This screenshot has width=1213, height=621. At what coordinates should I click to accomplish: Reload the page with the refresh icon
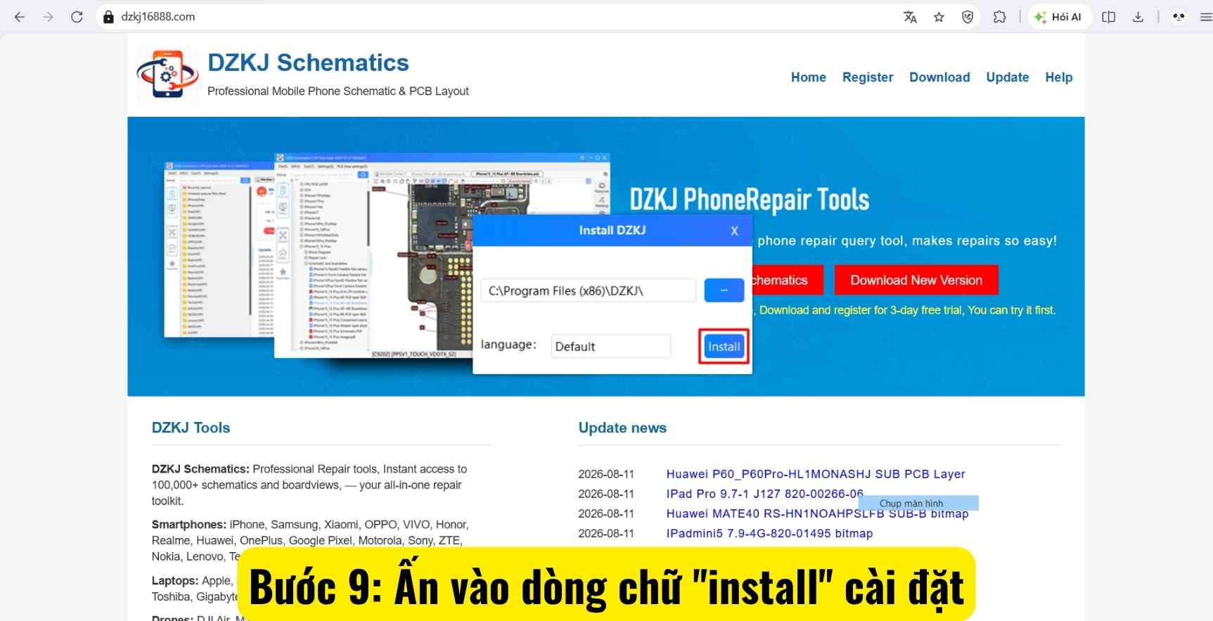[x=77, y=17]
